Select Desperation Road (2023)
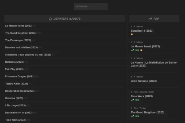 pos(20,91)
